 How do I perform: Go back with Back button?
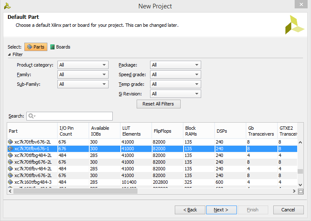pyautogui.click(x=190, y=210)
